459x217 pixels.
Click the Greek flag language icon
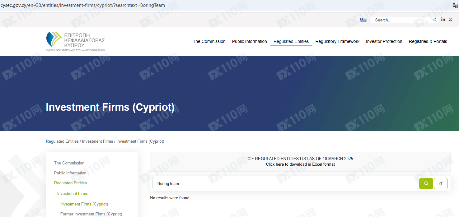(363, 20)
